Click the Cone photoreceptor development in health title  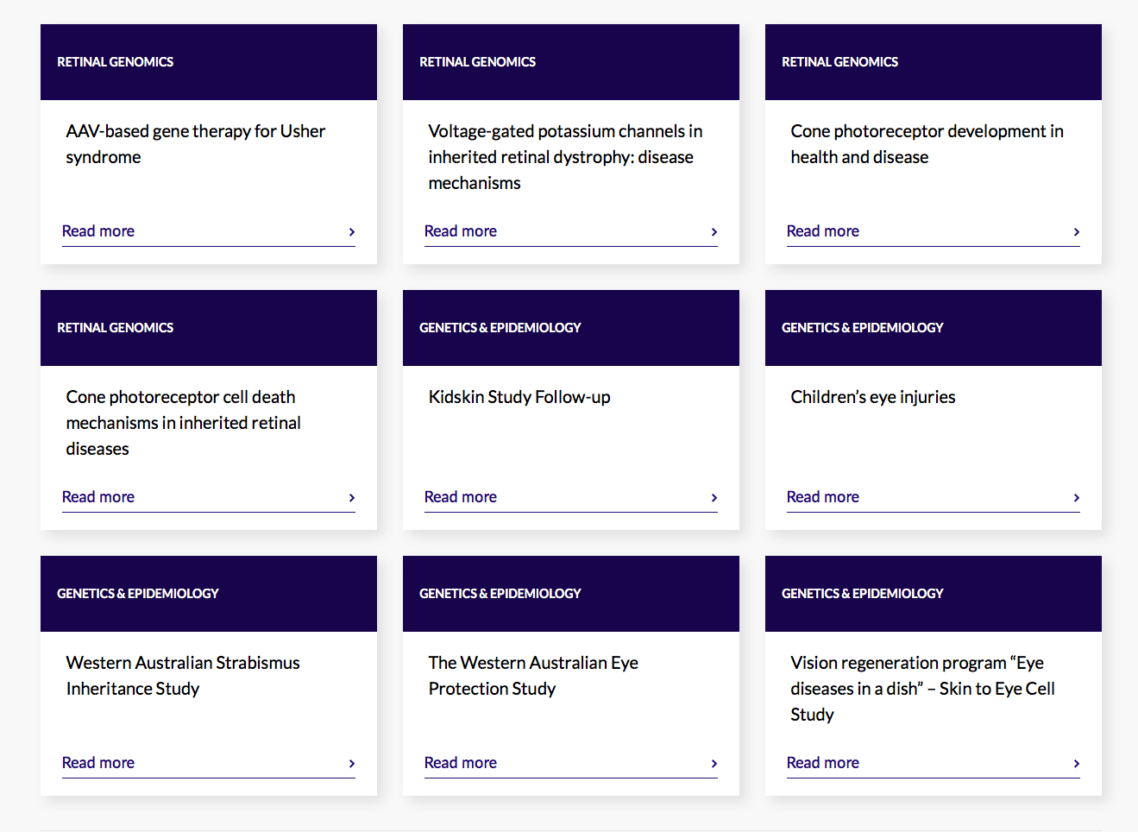[927, 144]
